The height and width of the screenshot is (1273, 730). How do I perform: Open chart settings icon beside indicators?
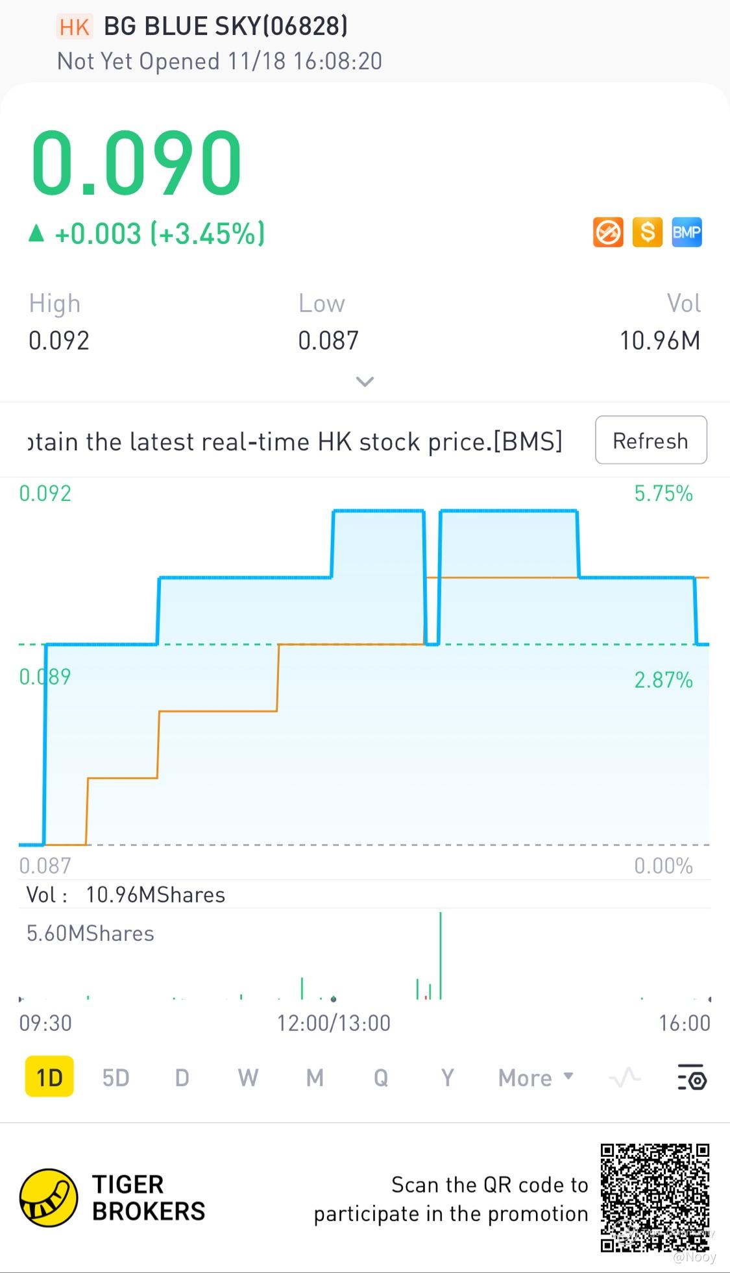[x=692, y=1077]
